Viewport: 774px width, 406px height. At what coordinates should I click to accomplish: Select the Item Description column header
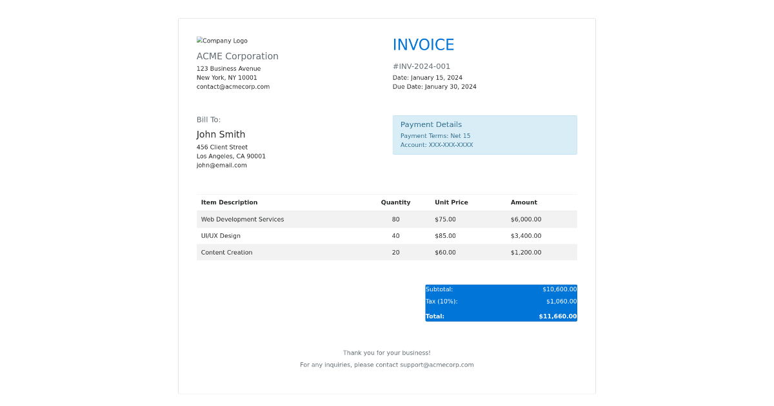pyautogui.click(x=229, y=202)
